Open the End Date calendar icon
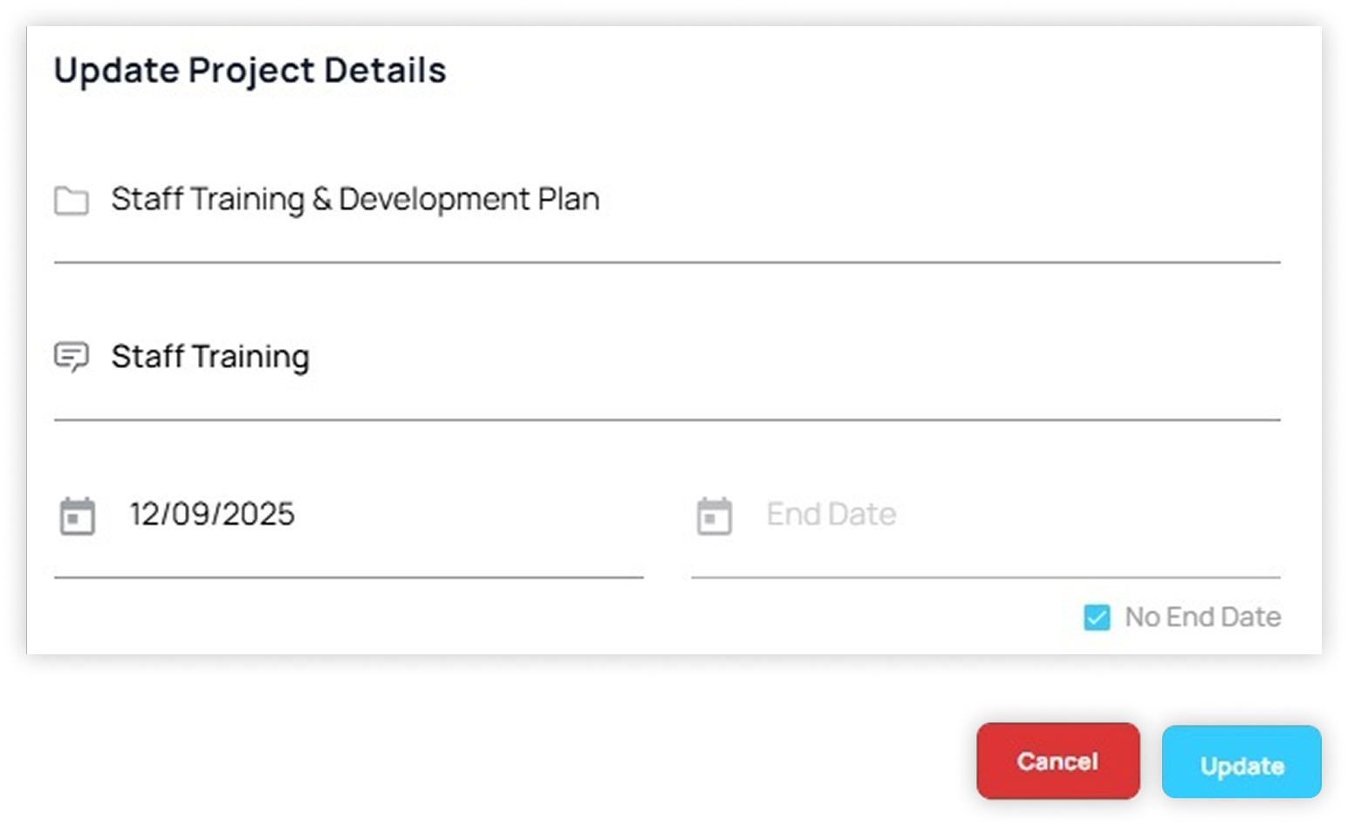Screen dimensions: 1348x827 tap(715, 516)
